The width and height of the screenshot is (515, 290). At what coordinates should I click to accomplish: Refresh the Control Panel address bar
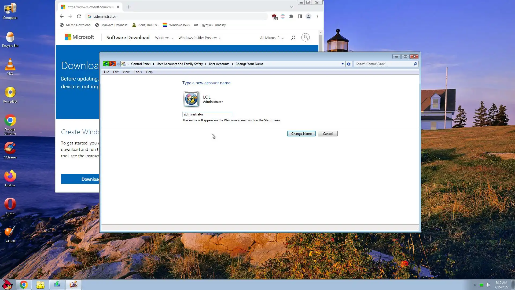[348, 64]
